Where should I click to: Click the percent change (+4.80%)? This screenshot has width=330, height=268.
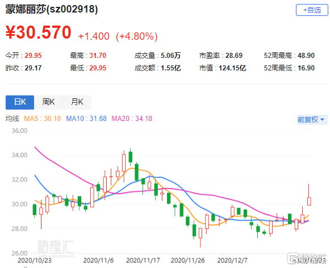(x=136, y=36)
